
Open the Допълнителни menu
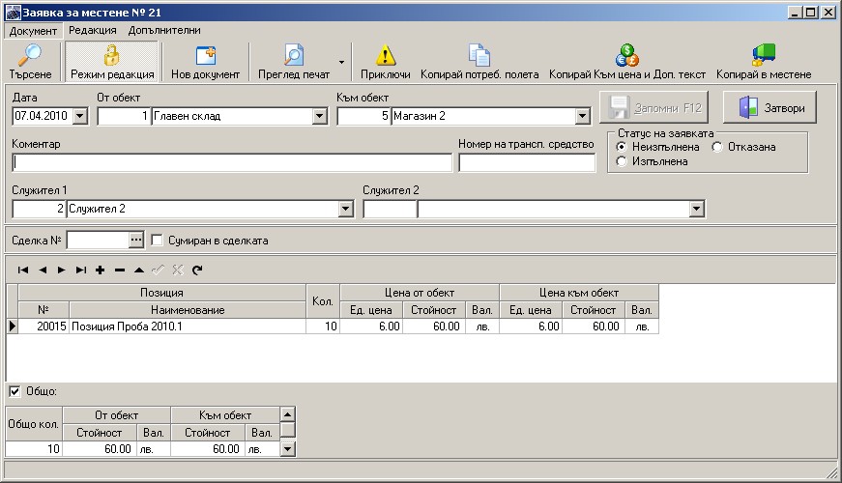pos(164,31)
